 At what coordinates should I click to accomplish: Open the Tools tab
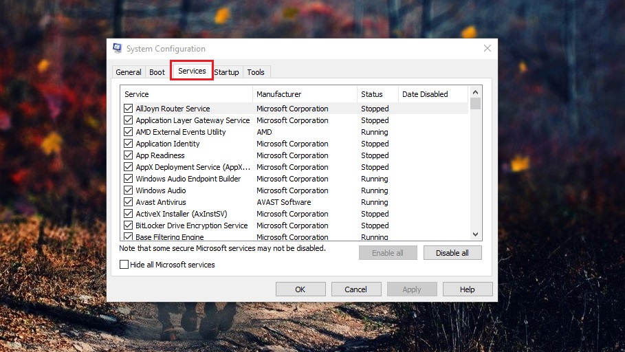pyautogui.click(x=256, y=72)
